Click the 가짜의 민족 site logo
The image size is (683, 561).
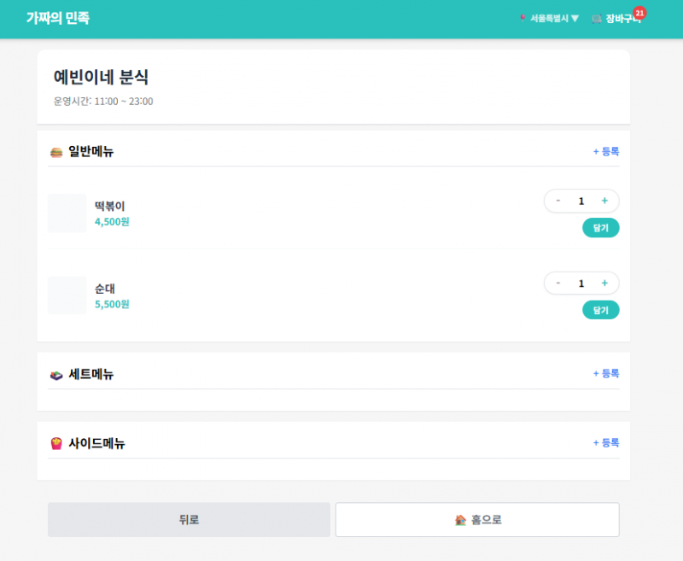58,18
